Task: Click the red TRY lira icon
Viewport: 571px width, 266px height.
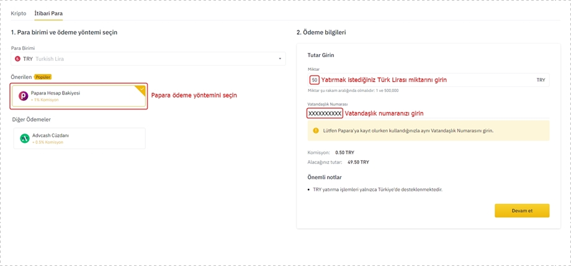Action: tap(17, 59)
